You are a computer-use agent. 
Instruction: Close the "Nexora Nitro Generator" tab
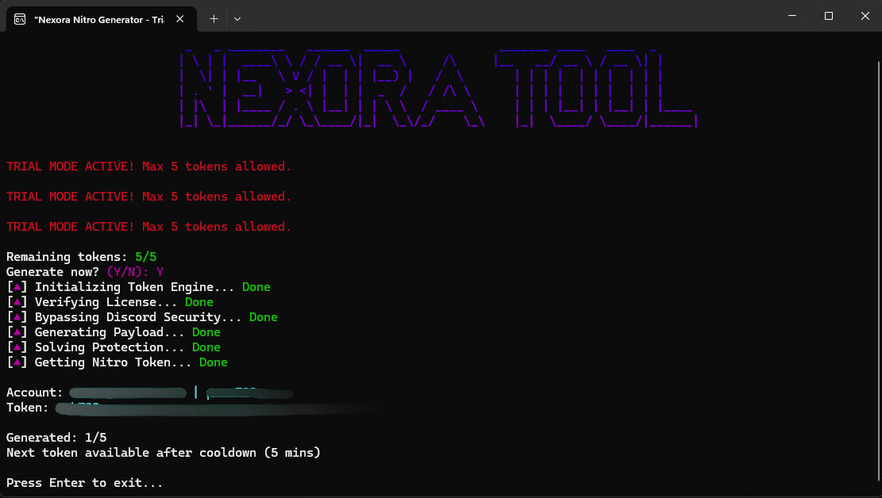(x=179, y=17)
